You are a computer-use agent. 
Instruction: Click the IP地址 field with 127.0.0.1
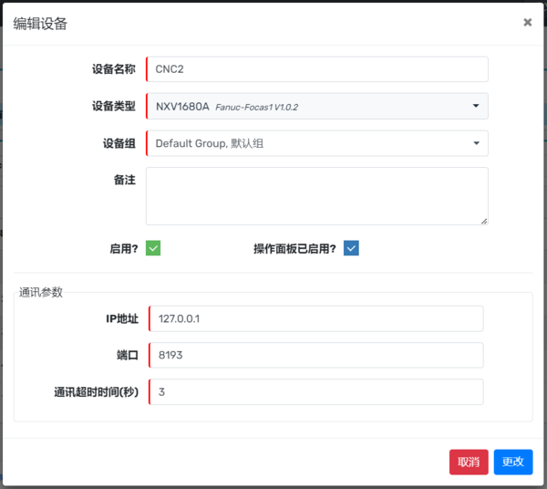click(315, 318)
